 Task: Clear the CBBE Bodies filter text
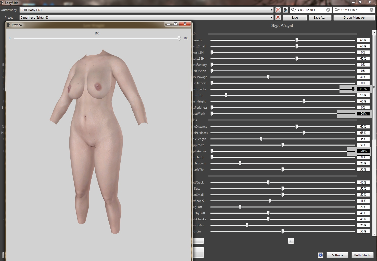tap(328, 10)
